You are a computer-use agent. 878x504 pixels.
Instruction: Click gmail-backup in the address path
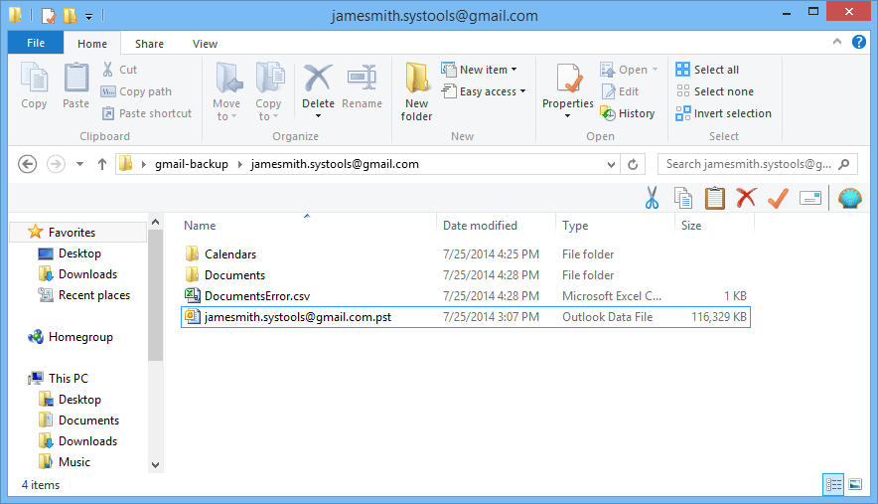coord(192,164)
